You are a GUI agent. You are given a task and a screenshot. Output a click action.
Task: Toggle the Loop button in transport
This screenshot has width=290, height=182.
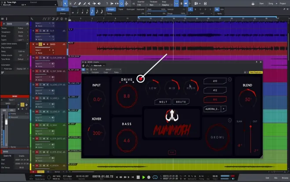[155, 177]
